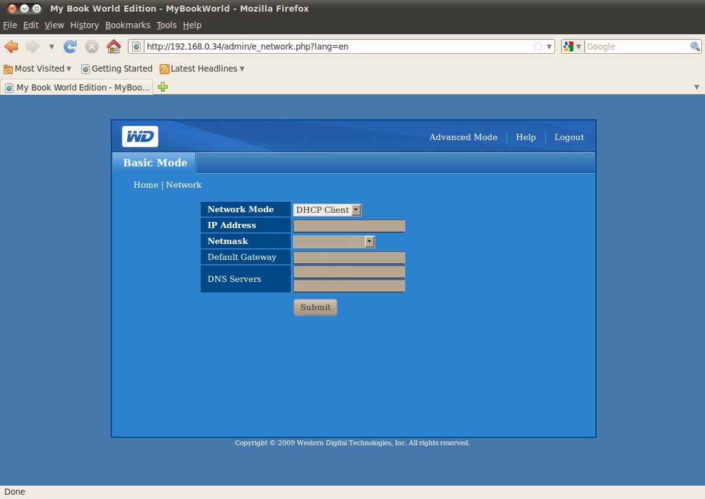The height and width of the screenshot is (499, 705).
Task: Click the Default Gateway input field
Action: tap(349, 258)
